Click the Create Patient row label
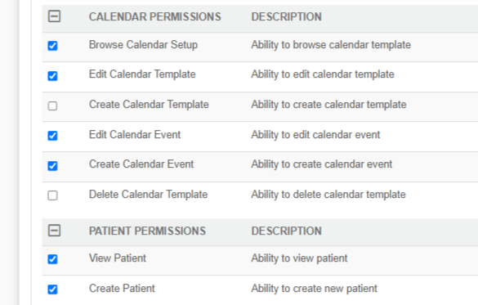The height and width of the screenshot is (305, 478). point(122,288)
